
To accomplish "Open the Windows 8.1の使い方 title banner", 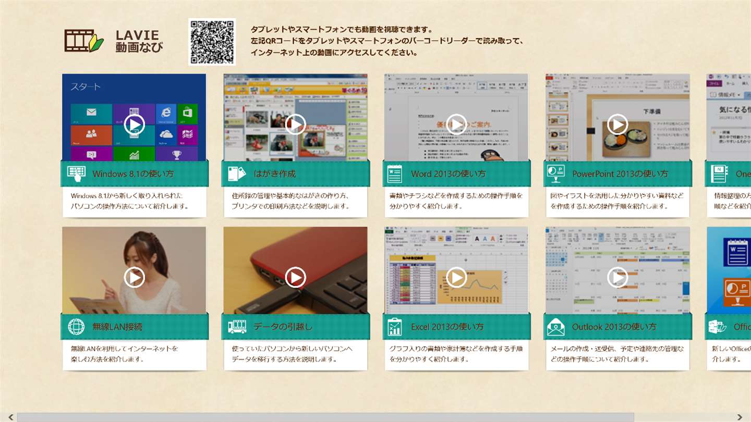I will (x=135, y=173).
